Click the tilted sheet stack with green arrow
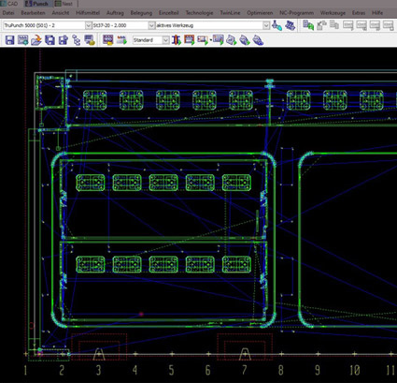The image size is (397, 383). [245, 40]
